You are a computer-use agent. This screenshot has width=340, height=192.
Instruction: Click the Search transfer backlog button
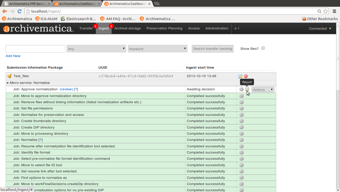pos(212,49)
